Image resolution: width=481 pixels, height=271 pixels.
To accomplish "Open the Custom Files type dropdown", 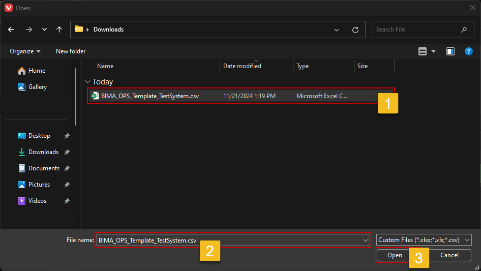I will 424,239.
